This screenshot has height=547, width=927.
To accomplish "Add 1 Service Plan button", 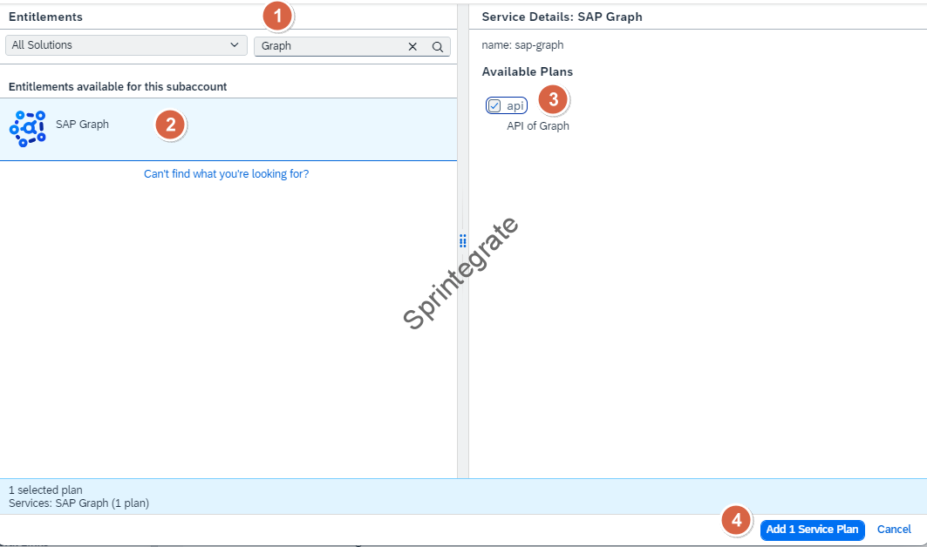I will 812,530.
